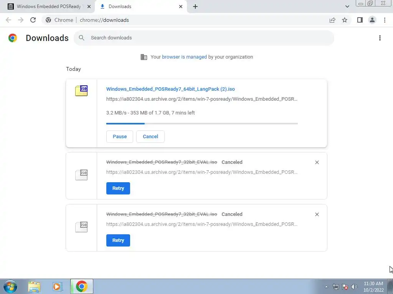Screen dimensions: 393x294
Task: Switch to the Windows Embedded POSReady tab
Action: click(x=48, y=7)
